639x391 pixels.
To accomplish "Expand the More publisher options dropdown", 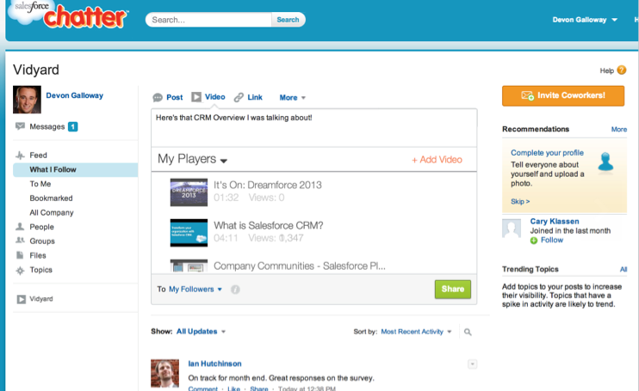I will click(x=292, y=98).
